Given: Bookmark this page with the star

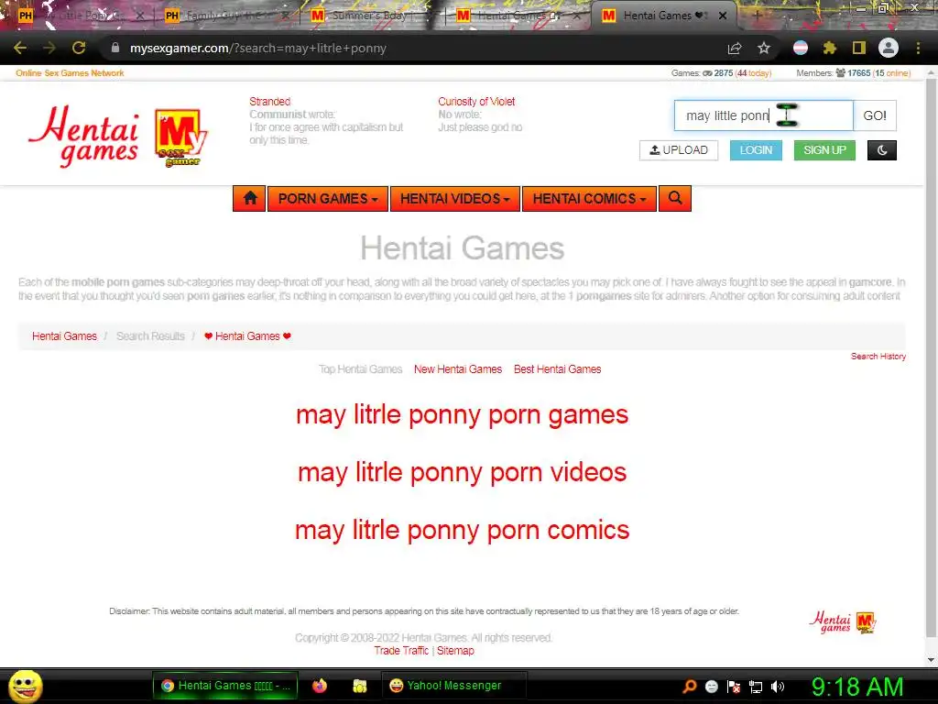Looking at the screenshot, I should coord(764,48).
